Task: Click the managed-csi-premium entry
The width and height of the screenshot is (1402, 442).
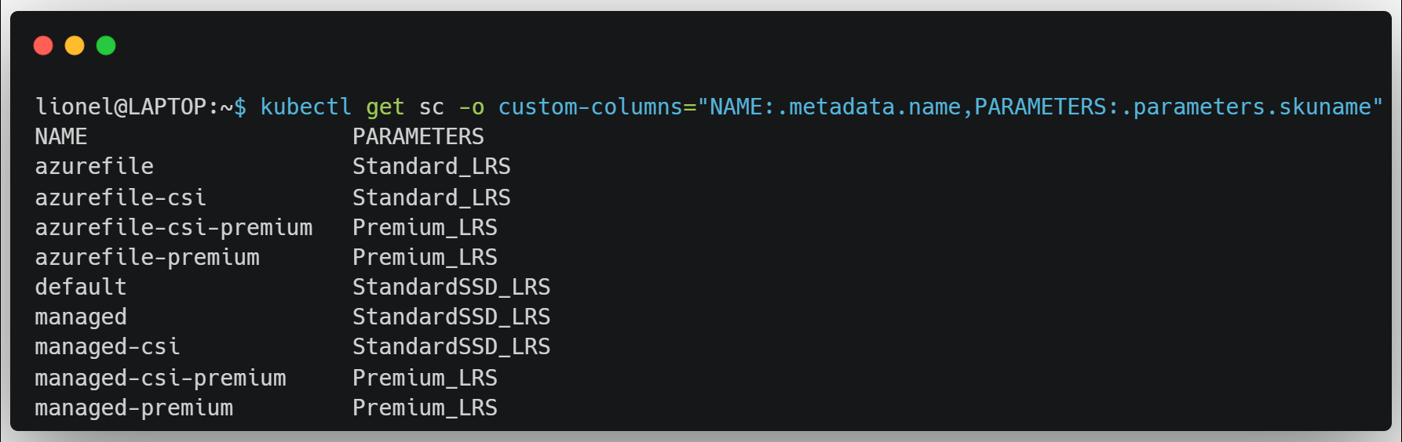Action: click(x=161, y=378)
